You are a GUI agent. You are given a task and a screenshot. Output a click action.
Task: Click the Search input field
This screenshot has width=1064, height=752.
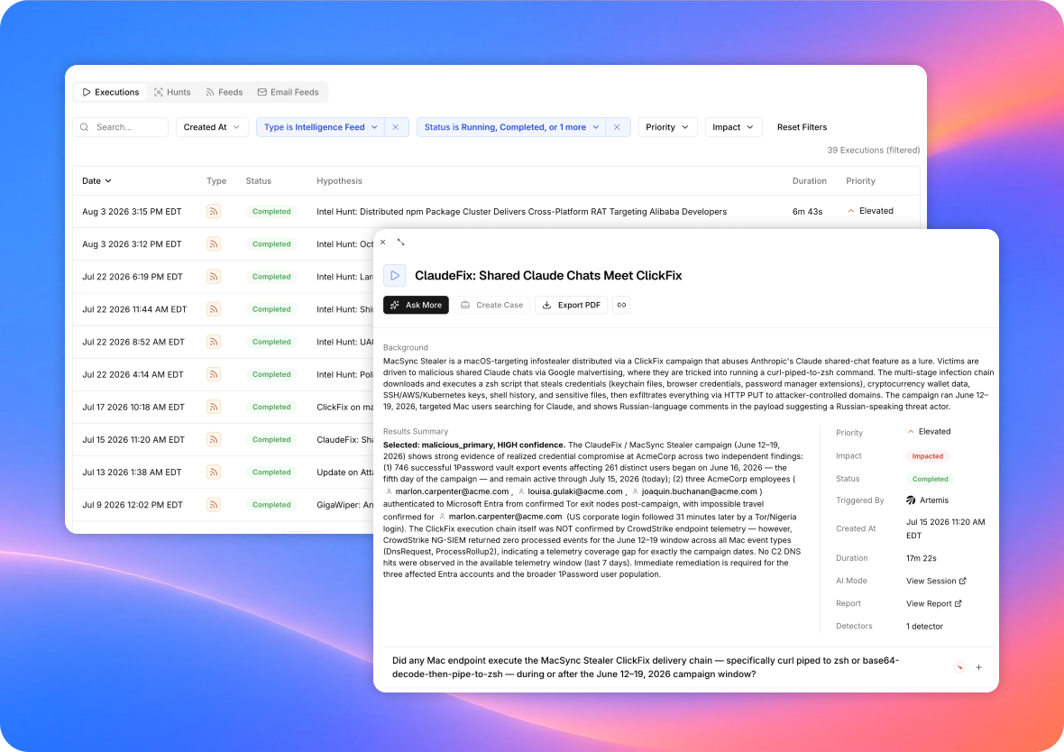tap(120, 127)
